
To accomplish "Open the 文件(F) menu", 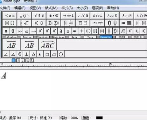I will click(x=5, y=8).
